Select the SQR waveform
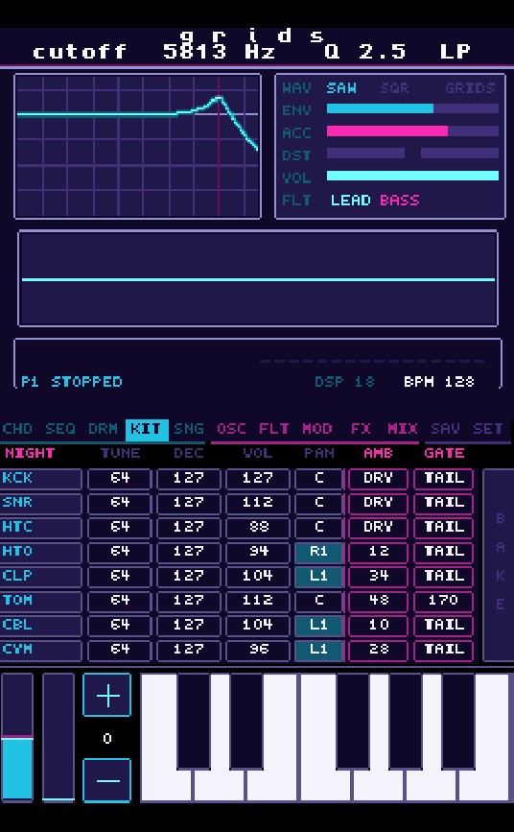The image size is (514, 832). tap(394, 88)
